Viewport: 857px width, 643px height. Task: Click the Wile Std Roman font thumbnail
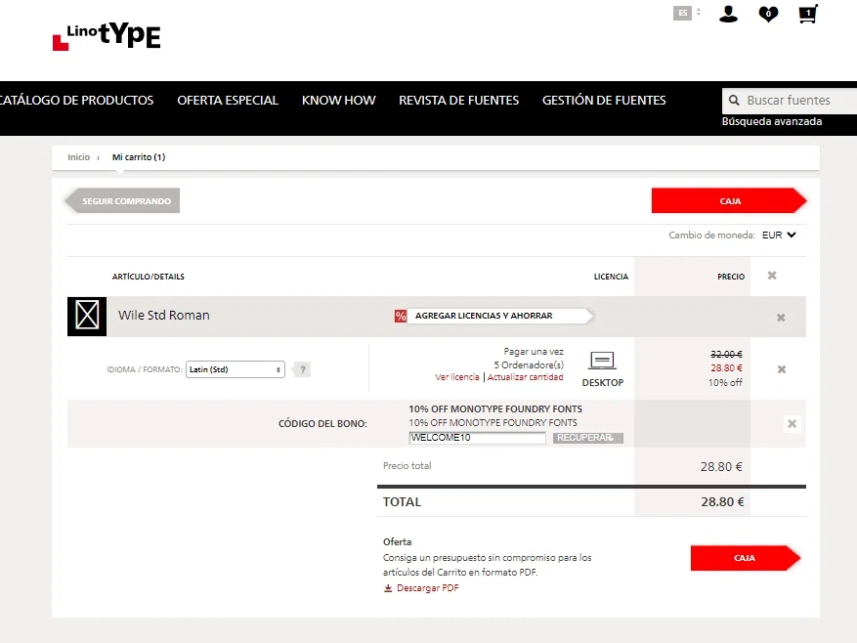(87, 316)
